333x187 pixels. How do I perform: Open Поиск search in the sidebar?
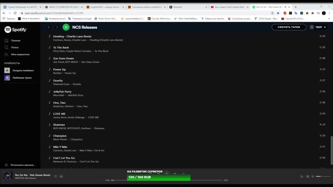(7, 47)
